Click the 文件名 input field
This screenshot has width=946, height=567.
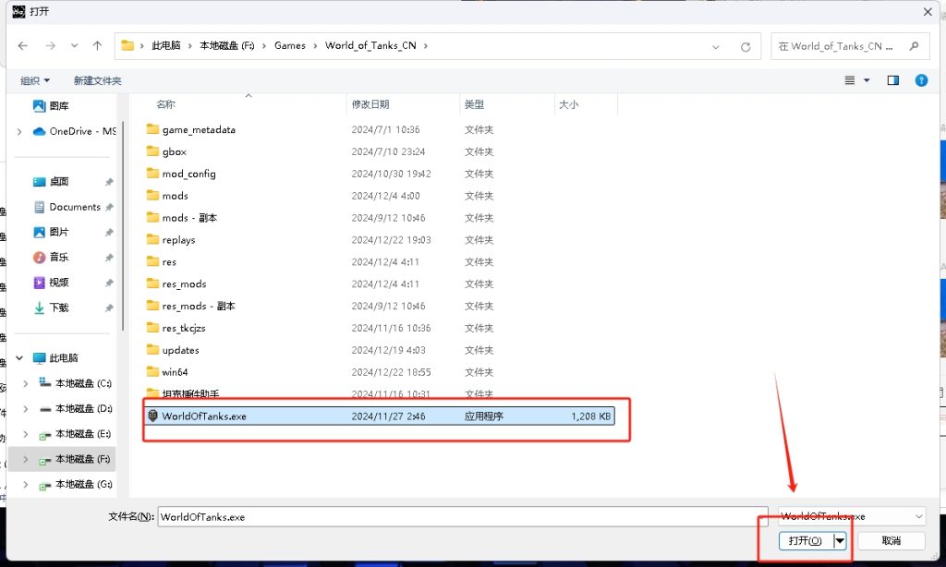[x=463, y=517]
